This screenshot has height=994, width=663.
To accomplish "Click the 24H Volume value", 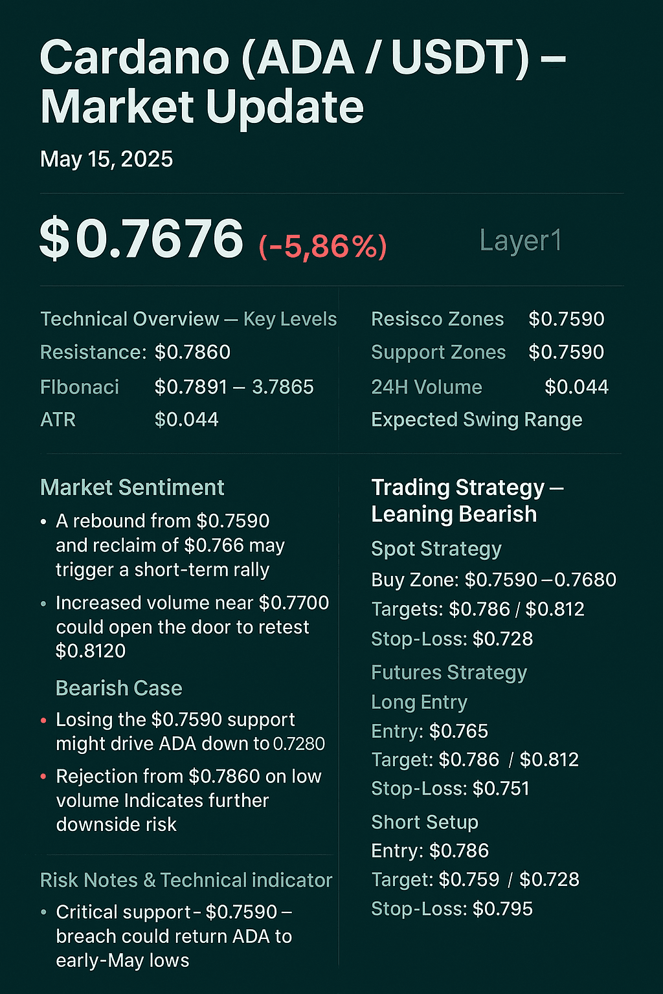I will tap(576, 387).
